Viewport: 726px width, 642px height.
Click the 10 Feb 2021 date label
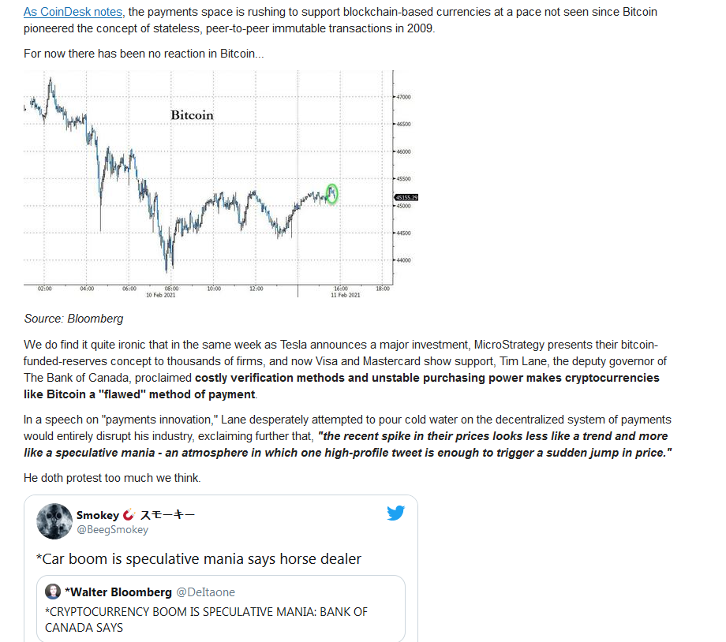(159, 295)
